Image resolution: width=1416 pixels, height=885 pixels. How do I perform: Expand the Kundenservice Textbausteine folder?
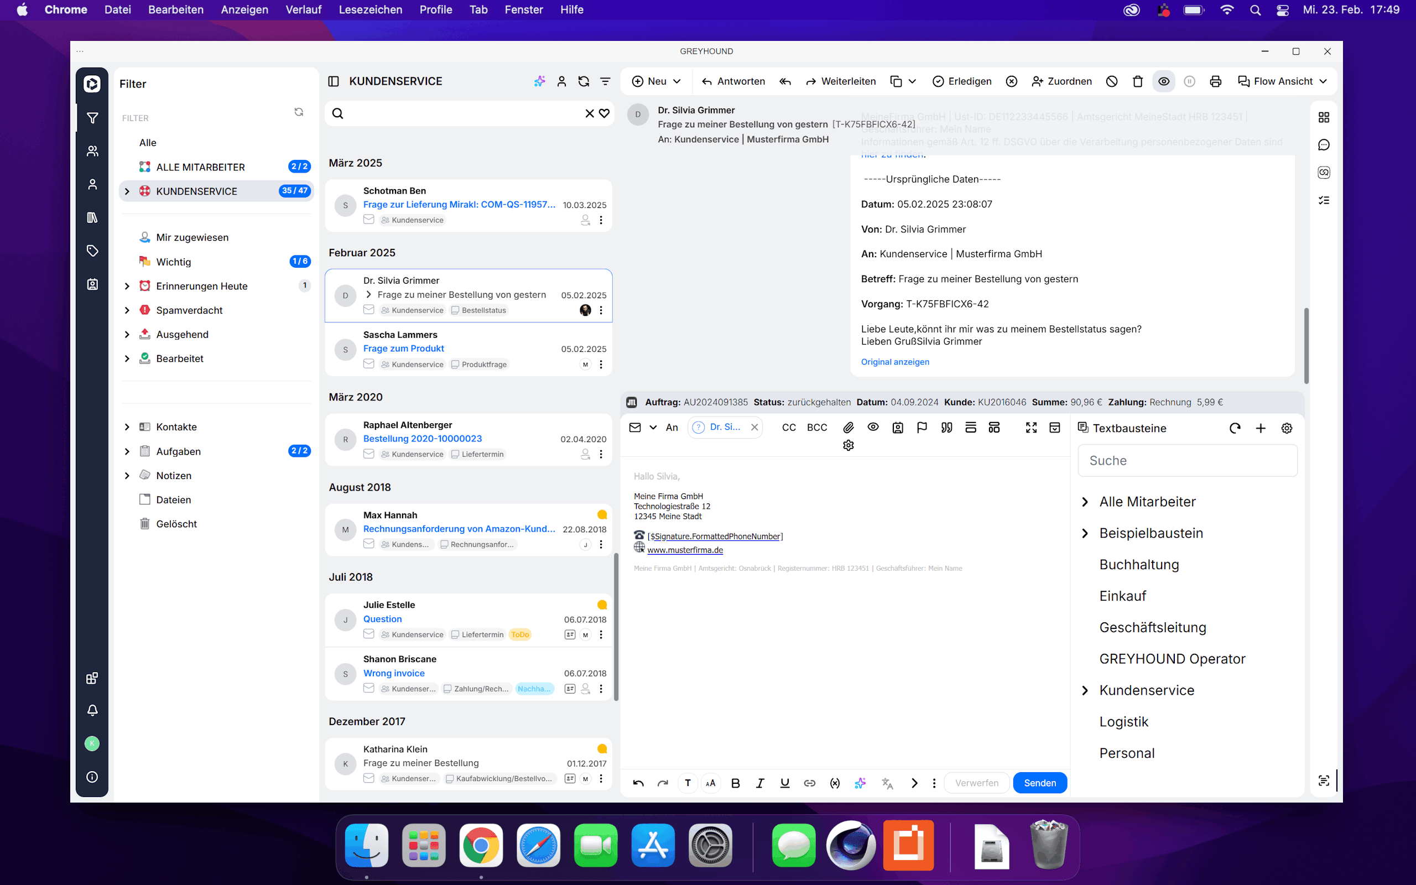pos(1085,690)
